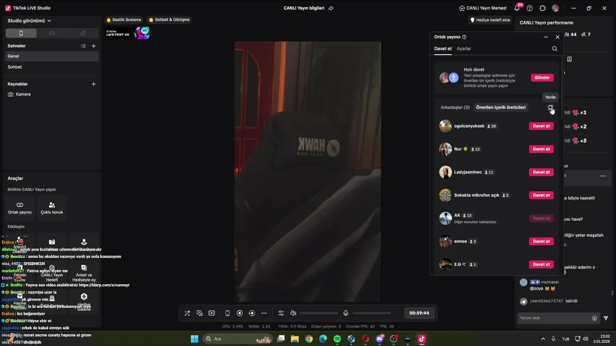Click the clip replay capture icon
Screen dimensions: 616x346
point(252,313)
